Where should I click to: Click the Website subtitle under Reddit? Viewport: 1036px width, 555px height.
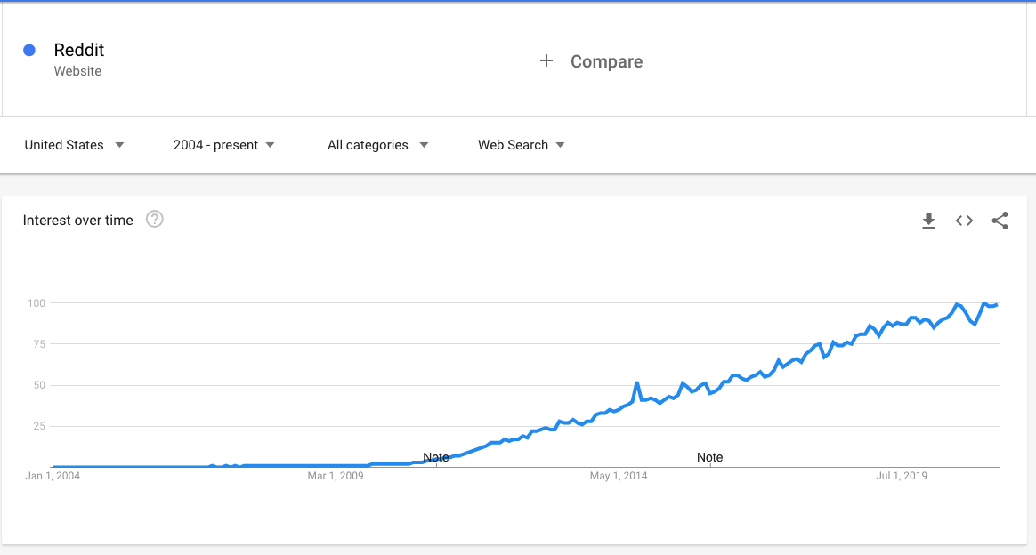tap(78, 71)
